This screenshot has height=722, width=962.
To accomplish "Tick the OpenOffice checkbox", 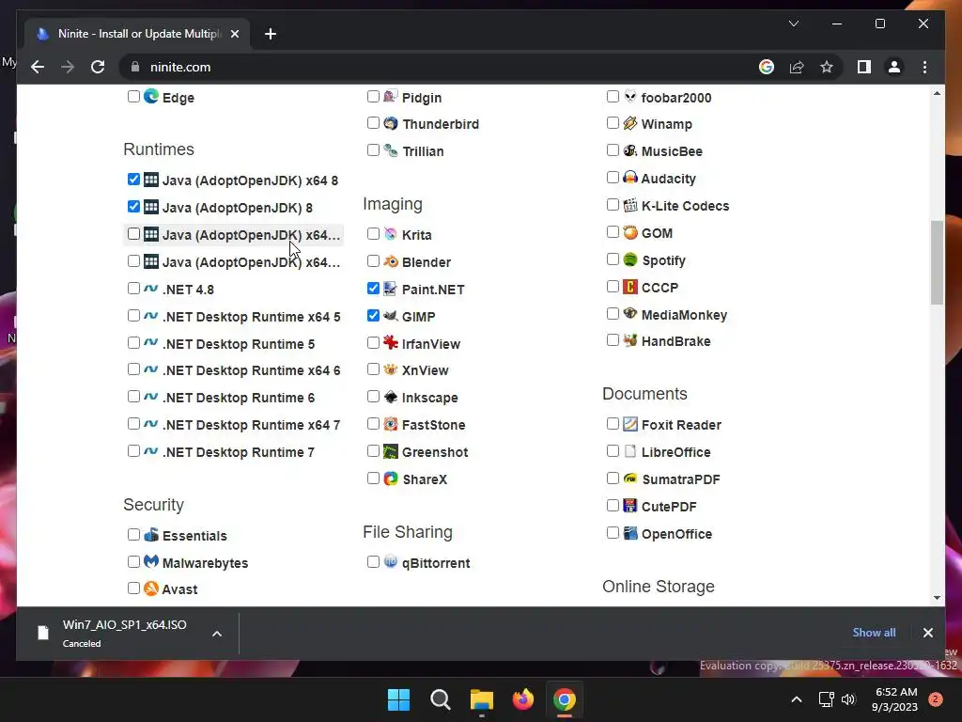I will tap(613, 533).
